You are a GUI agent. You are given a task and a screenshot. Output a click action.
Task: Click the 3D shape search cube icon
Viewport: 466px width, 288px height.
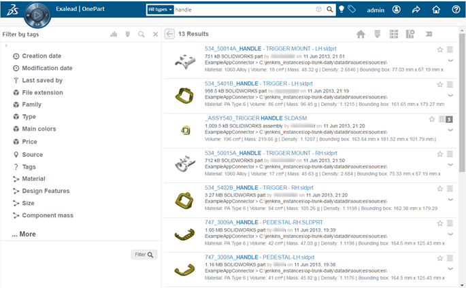point(318,10)
